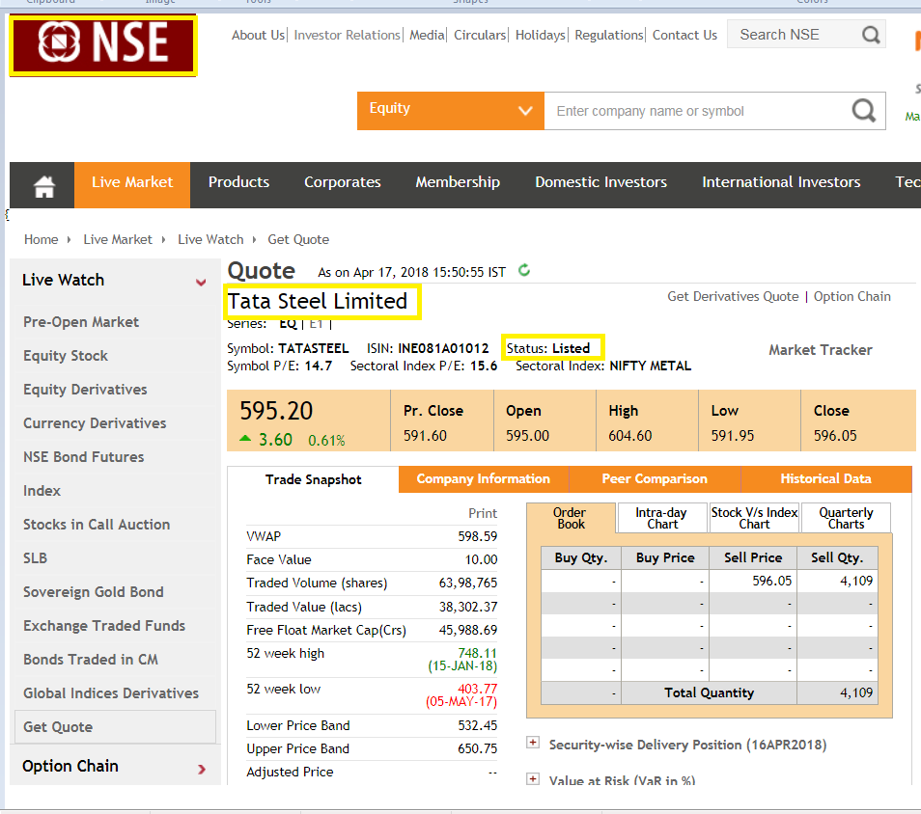Switch to the Historical Data tab
The image size is (921, 814).
click(x=825, y=479)
